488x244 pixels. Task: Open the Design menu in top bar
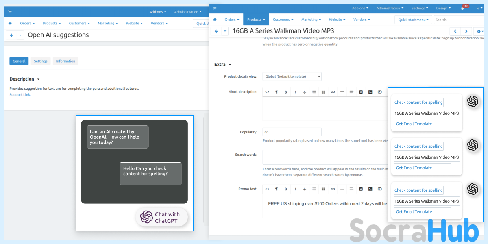point(443,8)
